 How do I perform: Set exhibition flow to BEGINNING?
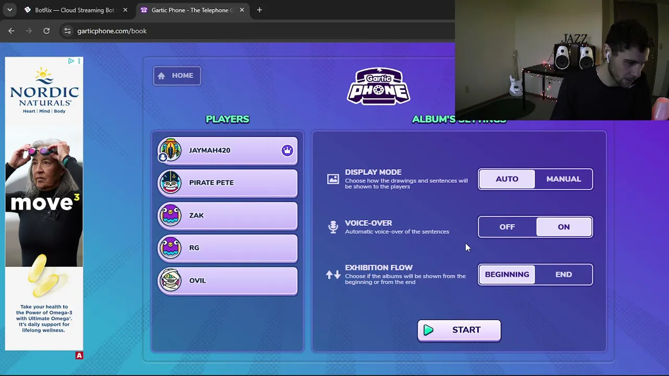[x=507, y=275]
